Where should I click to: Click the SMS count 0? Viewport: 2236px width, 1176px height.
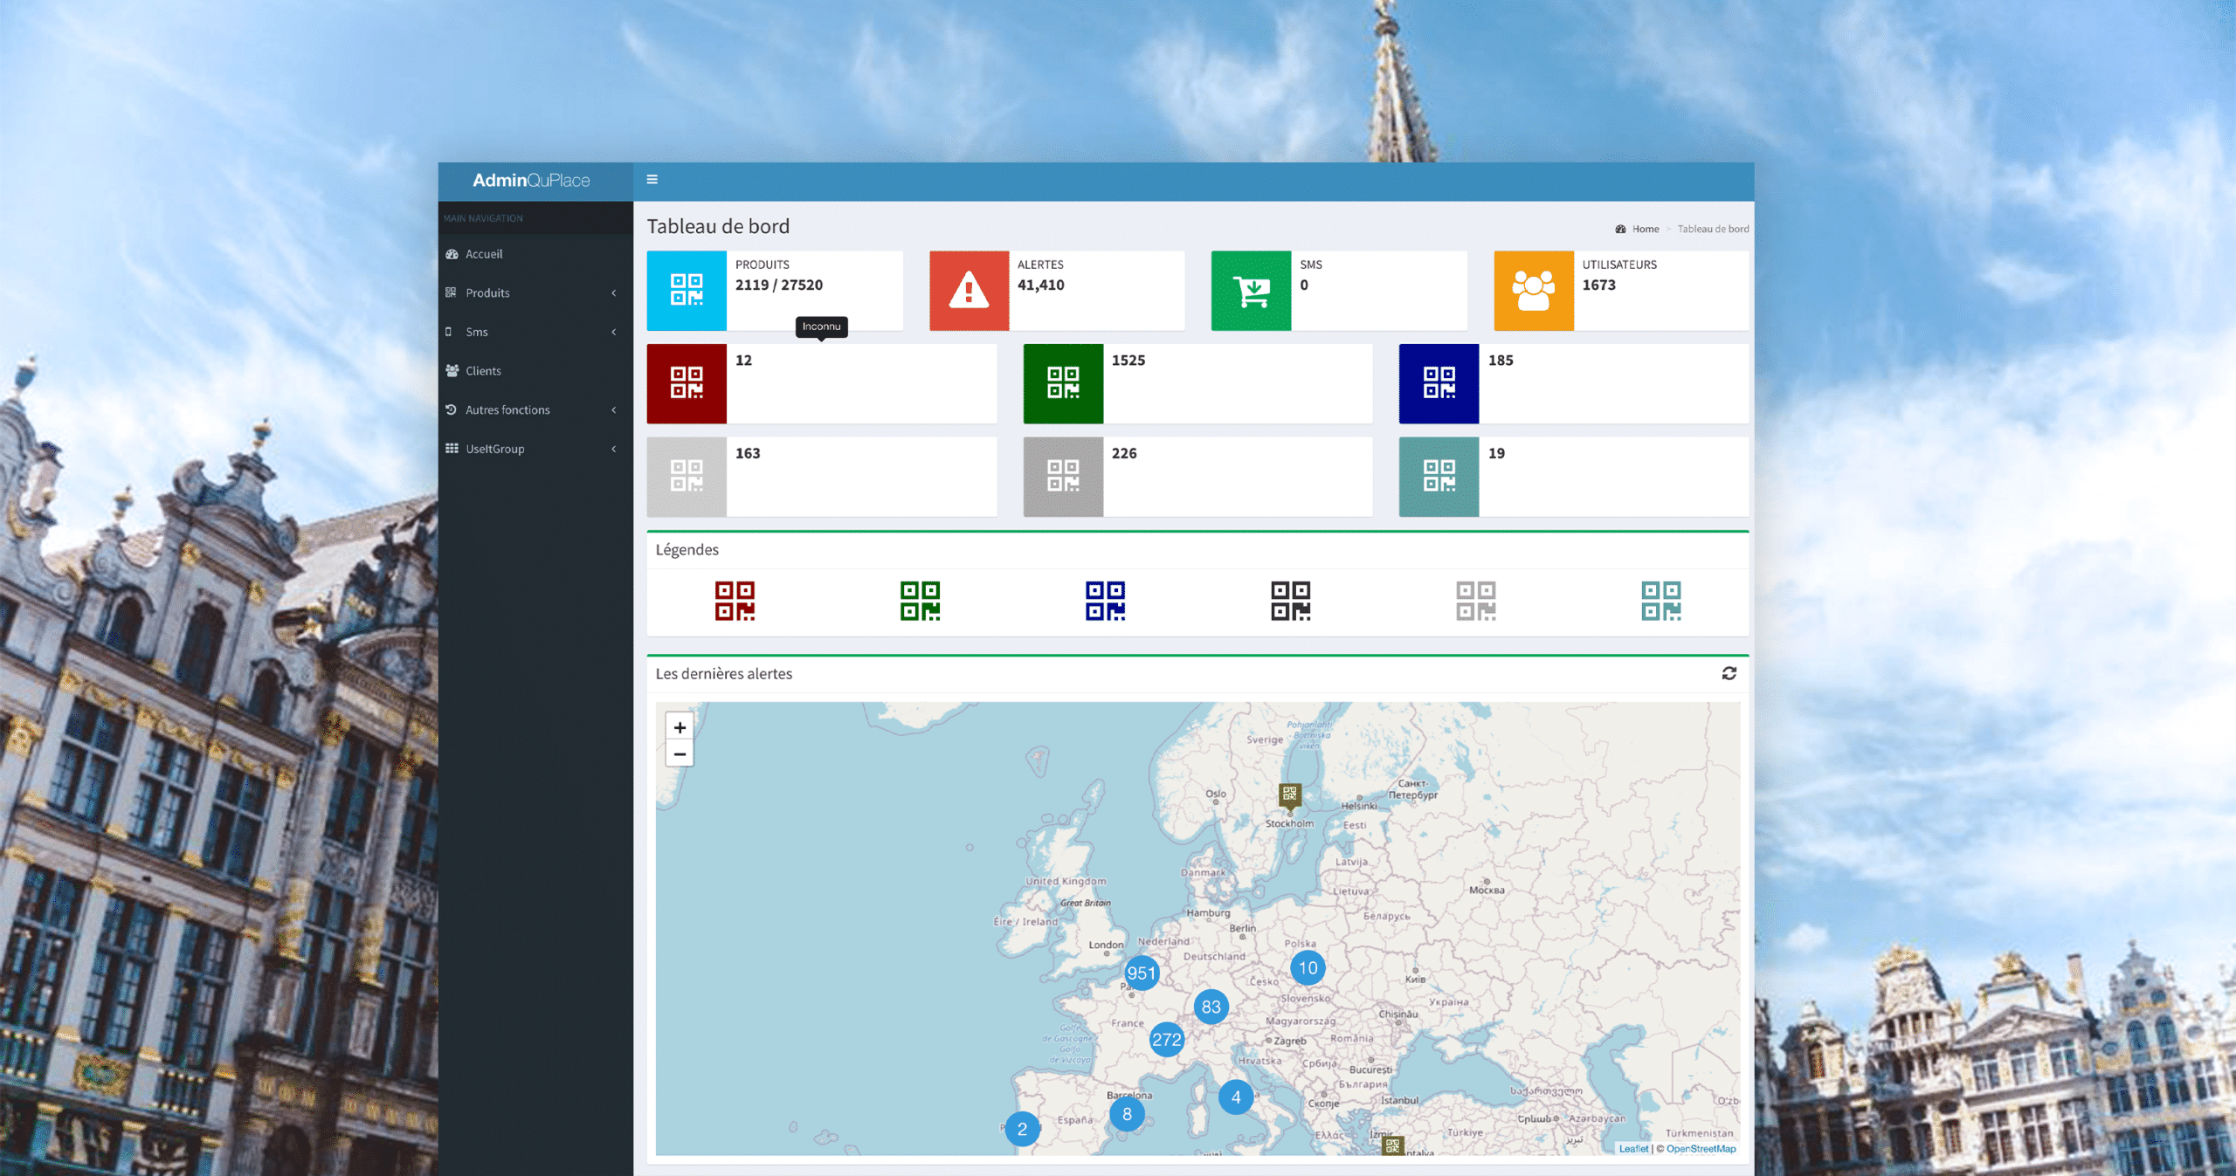click(1303, 285)
